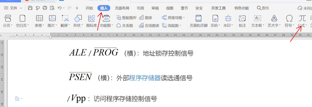Open the 文件 menu

pos(13,8)
